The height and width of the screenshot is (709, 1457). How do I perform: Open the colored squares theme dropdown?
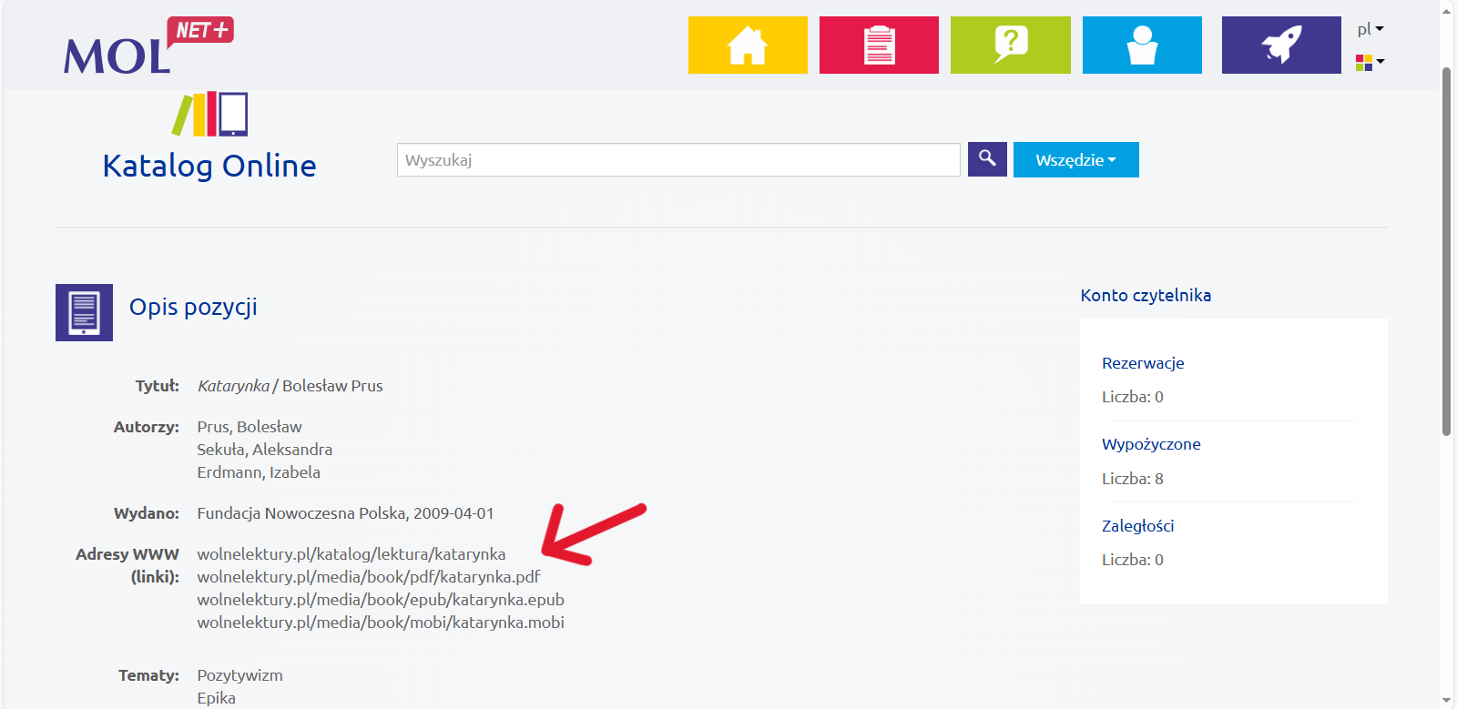(x=1370, y=62)
